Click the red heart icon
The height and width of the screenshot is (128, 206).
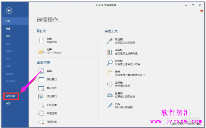click(x=202, y=11)
